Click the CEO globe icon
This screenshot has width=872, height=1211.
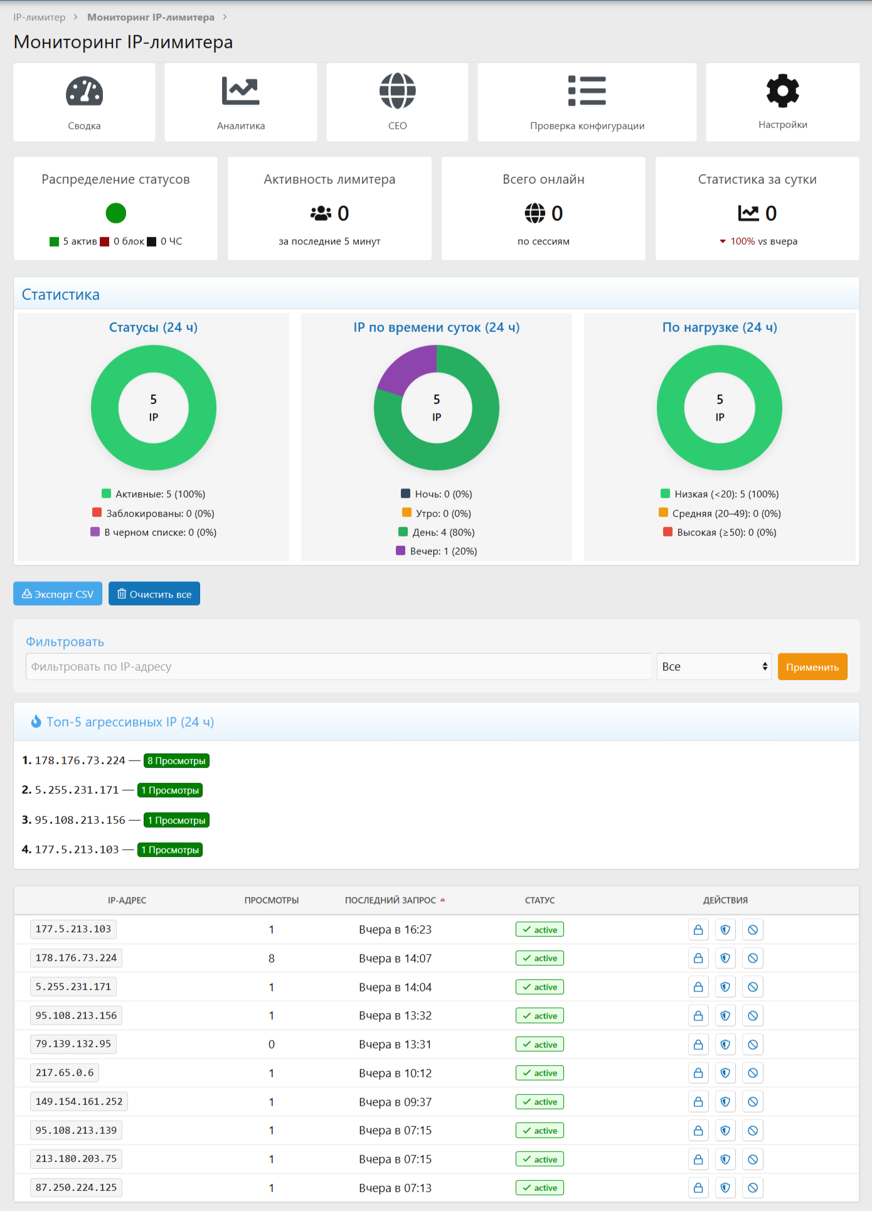(397, 92)
